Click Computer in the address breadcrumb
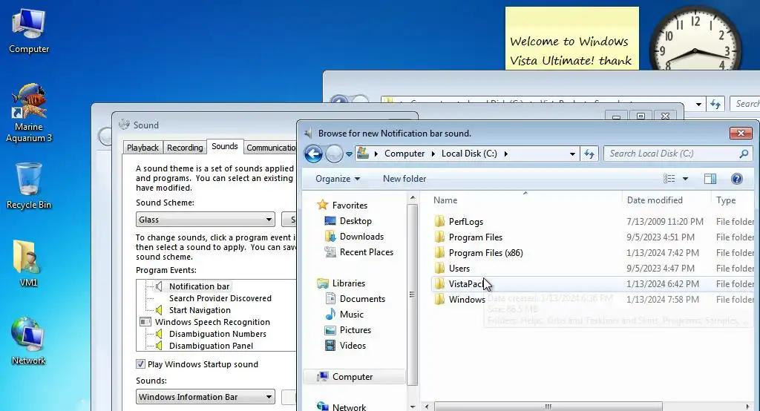The height and width of the screenshot is (411, 760). click(x=404, y=154)
